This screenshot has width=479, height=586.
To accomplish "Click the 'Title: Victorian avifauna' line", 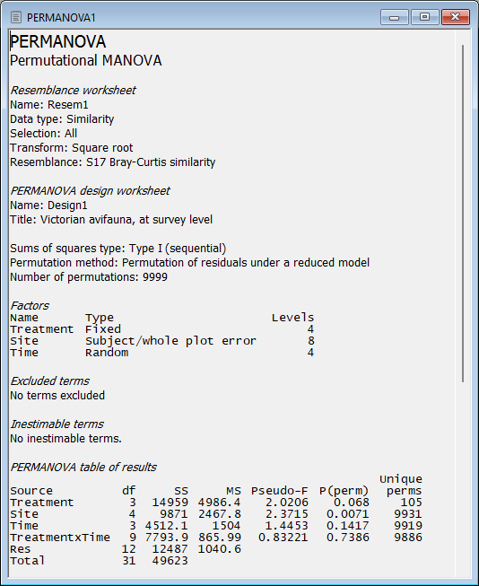I will 111,219.
